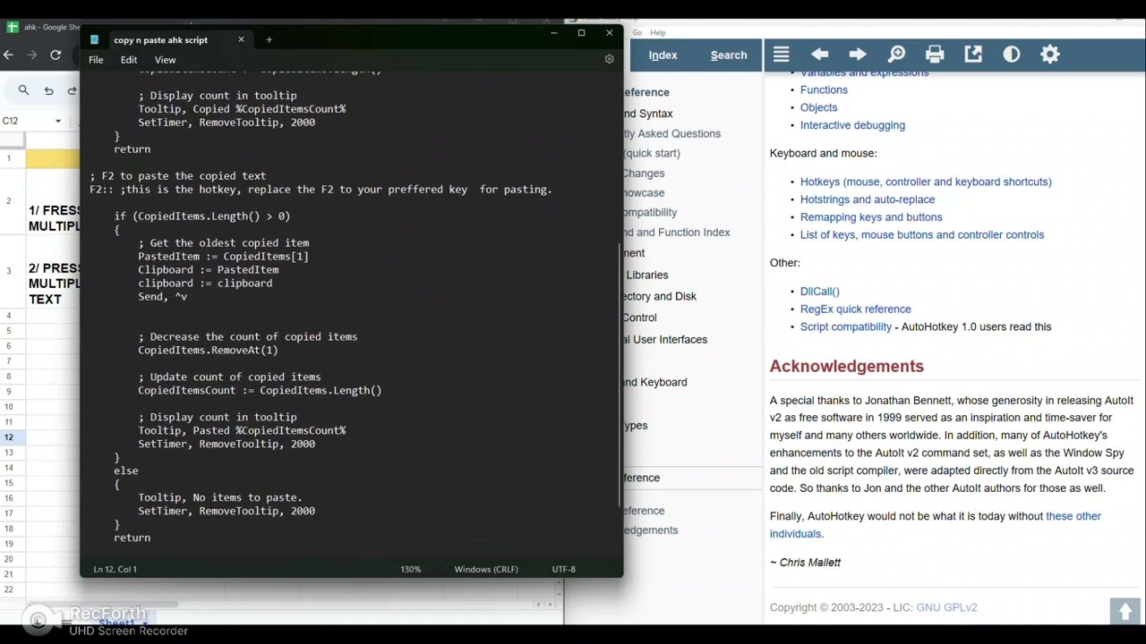
Task: Open the Objects link
Action: pyautogui.click(x=818, y=107)
